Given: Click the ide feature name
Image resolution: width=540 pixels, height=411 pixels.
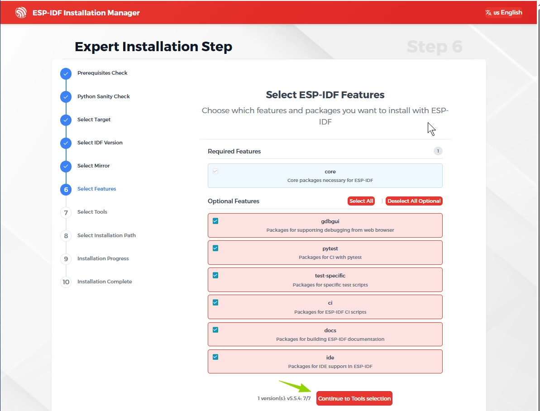Looking at the screenshot, I should 330,358.
